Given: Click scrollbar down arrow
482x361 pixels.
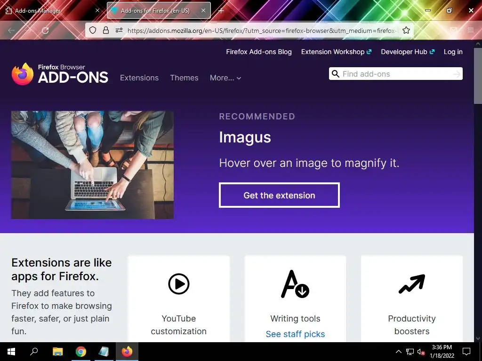Looking at the screenshot, I should pos(478,338).
